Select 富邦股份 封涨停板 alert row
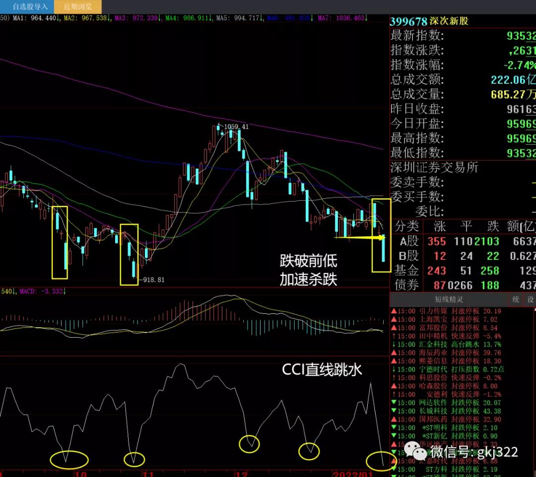The width and height of the screenshot is (536, 477). (444, 328)
